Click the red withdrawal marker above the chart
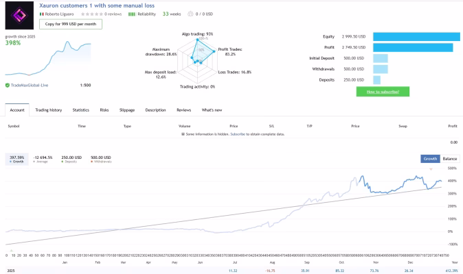This screenshot has width=463, height=274. tap(431, 169)
